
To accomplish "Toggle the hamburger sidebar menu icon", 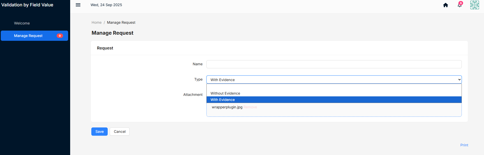I will (78, 5).
